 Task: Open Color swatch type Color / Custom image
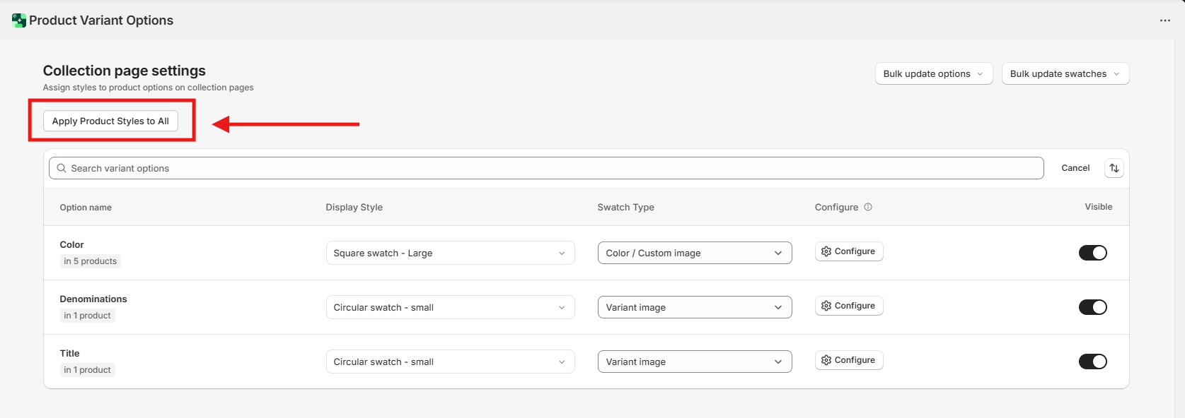(694, 253)
